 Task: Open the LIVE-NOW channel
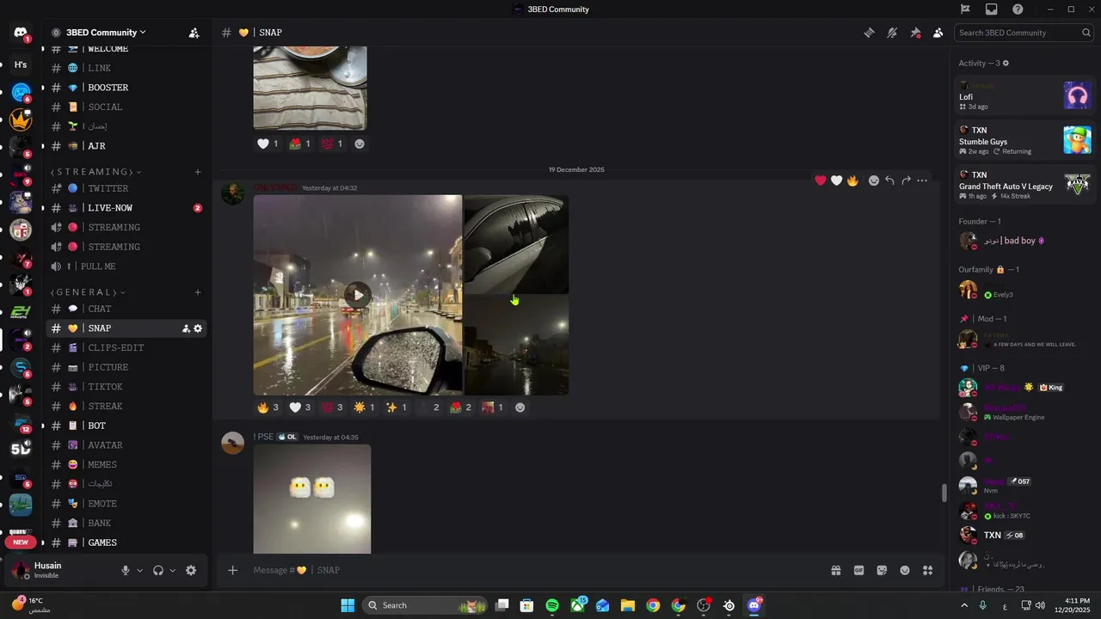click(126, 208)
